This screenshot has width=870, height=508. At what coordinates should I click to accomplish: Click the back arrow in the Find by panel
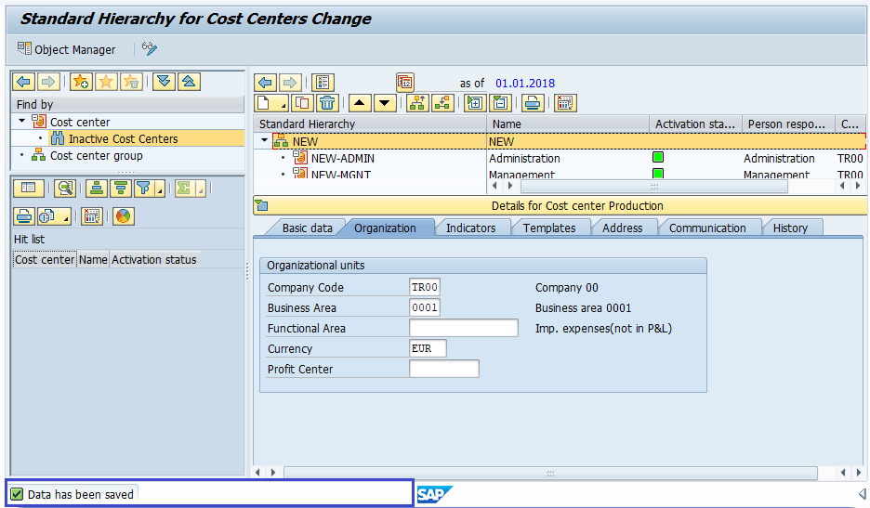click(24, 82)
